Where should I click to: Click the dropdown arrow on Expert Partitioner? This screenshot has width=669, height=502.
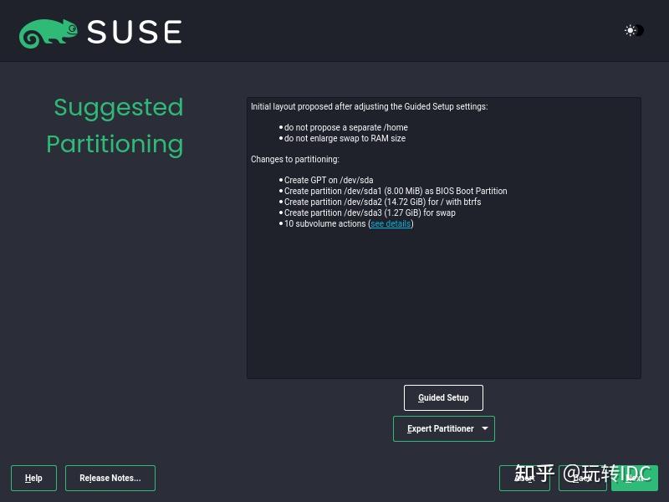point(484,428)
